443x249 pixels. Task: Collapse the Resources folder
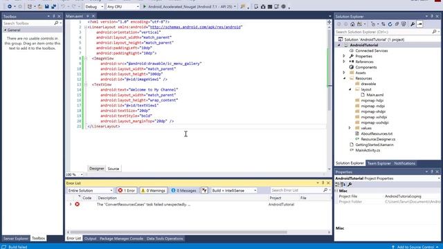(344, 78)
